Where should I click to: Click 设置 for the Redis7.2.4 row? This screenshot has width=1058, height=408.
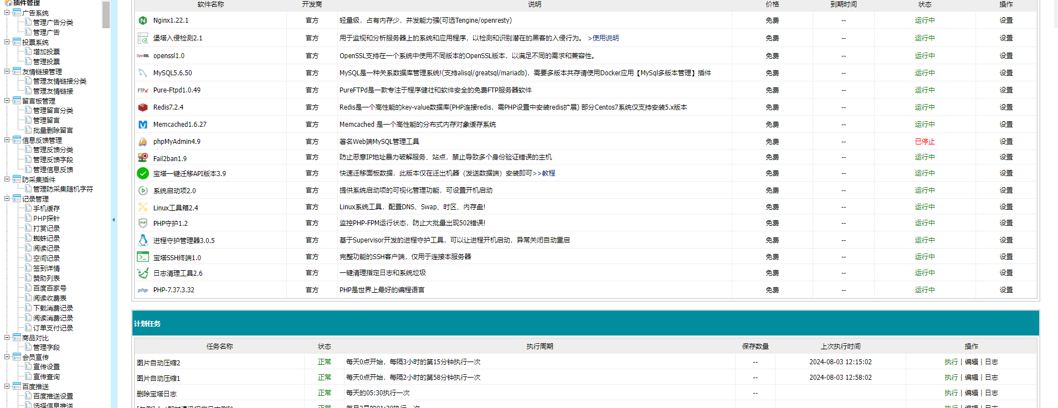click(1006, 107)
